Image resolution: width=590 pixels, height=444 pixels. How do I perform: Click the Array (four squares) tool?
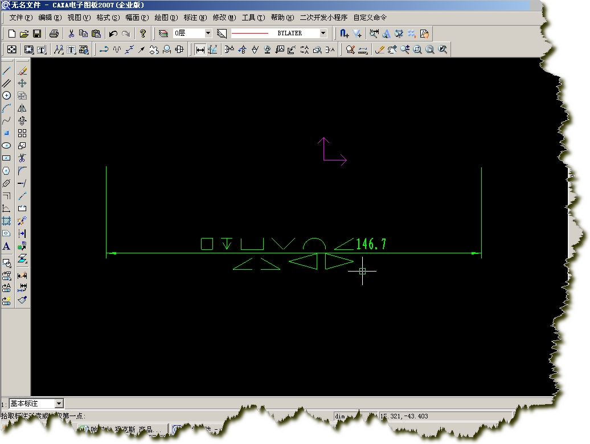pyautogui.click(x=22, y=133)
